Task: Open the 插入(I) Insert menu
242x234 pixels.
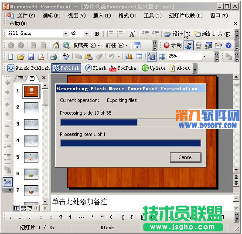Action: (x=102, y=16)
